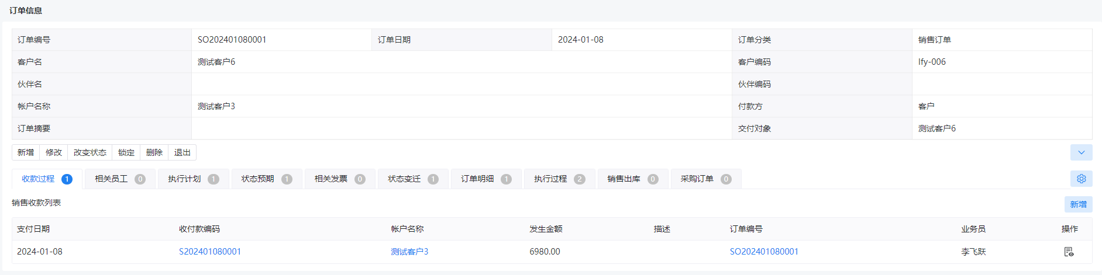Viewport: 1102px width, 275px height.
Task: Click the delivery target value 测试客户6
Action: pyautogui.click(x=937, y=128)
